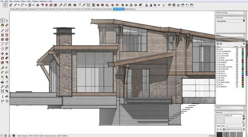Image resolution: width=248 pixels, height=137 pixels.
Task: Enable visibility of SP_SETBACK layer
Action: point(237,87)
